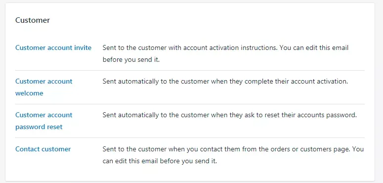This screenshot has width=383, height=183.
Task: Click "before you send it." under account invite
Action: pos(131,60)
